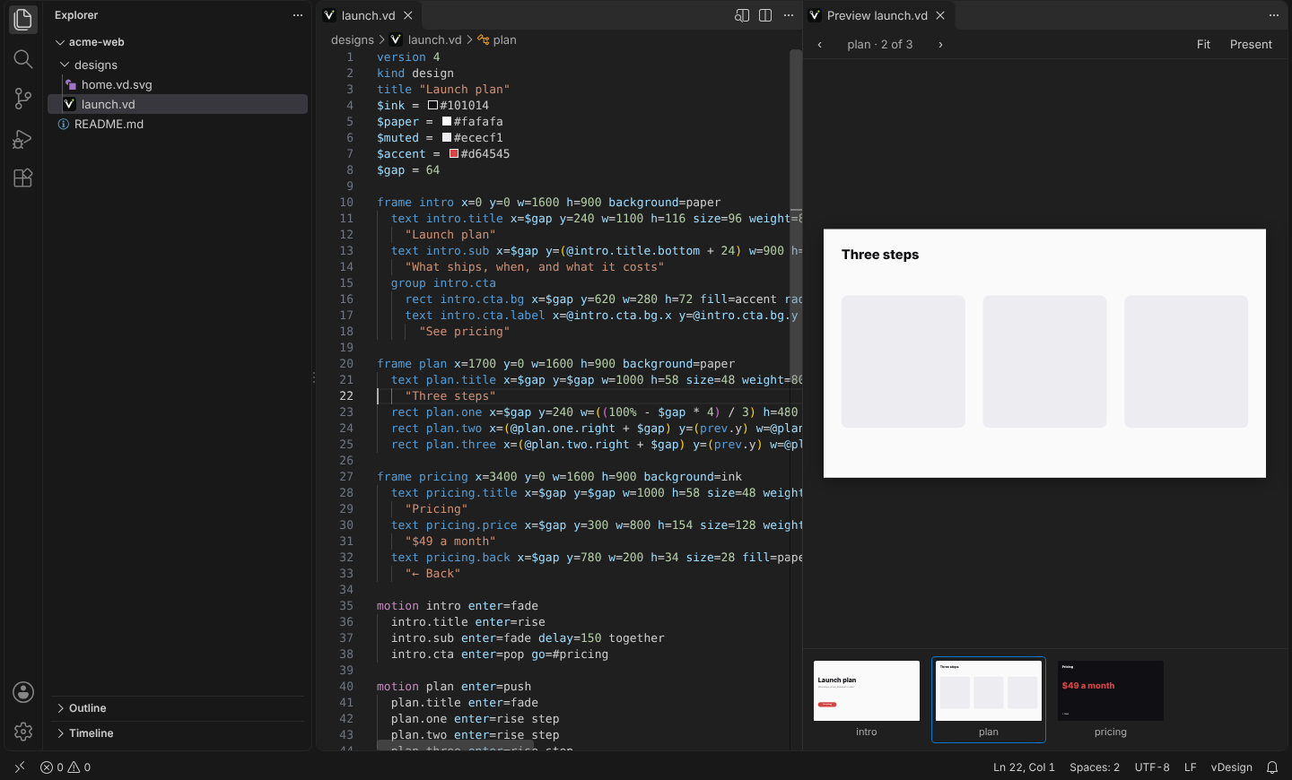Click the designs breadcrumb

coord(353,40)
